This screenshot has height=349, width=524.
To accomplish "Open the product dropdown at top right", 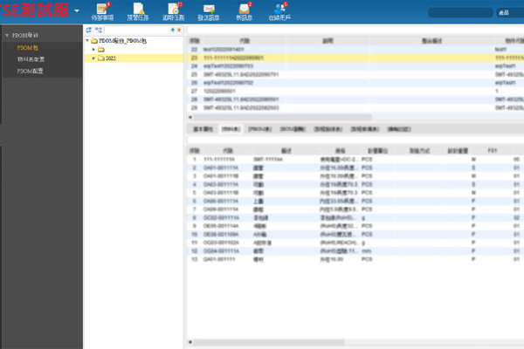I will tap(510, 13).
